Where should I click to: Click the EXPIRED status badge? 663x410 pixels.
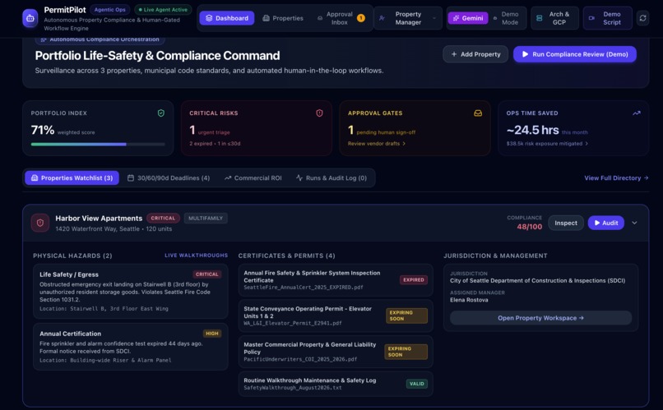click(x=414, y=280)
